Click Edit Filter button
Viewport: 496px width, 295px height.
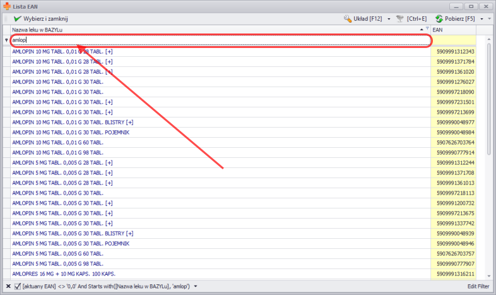pos(479,286)
